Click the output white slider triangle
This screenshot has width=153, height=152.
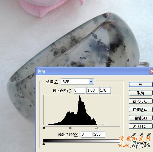[120, 144]
